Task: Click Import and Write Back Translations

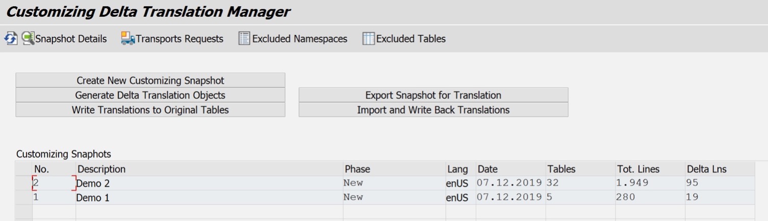Action: [x=433, y=110]
